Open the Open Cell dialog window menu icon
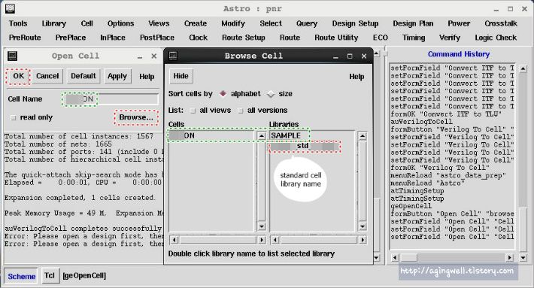The height and width of the screenshot is (288, 534). [13, 56]
